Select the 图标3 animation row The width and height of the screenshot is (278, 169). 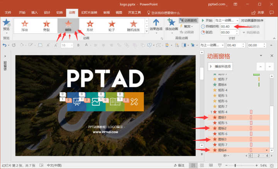(239, 139)
